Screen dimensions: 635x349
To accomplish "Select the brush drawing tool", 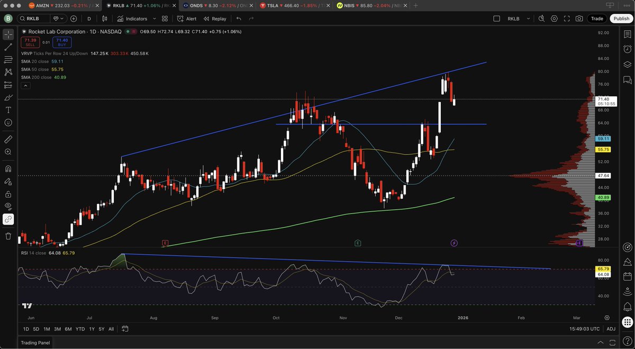I will [8, 97].
